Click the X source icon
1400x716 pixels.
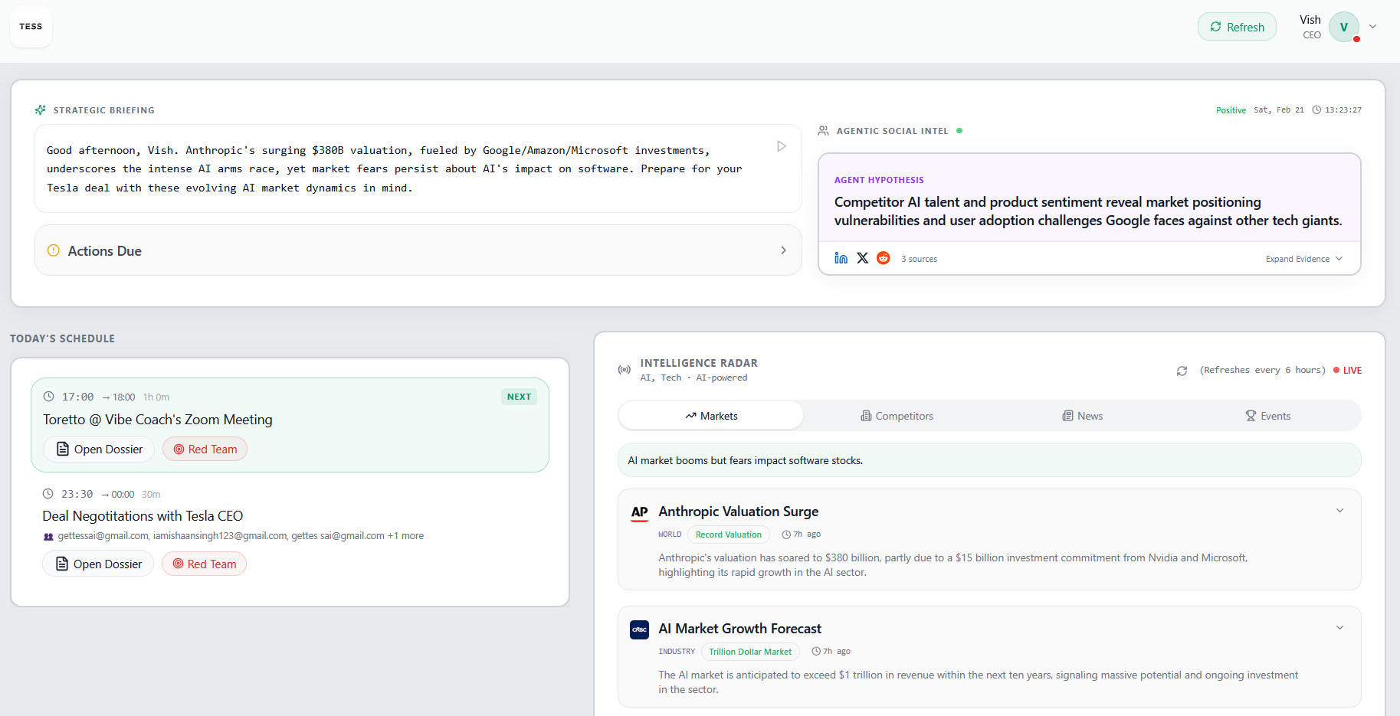coord(863,258)
